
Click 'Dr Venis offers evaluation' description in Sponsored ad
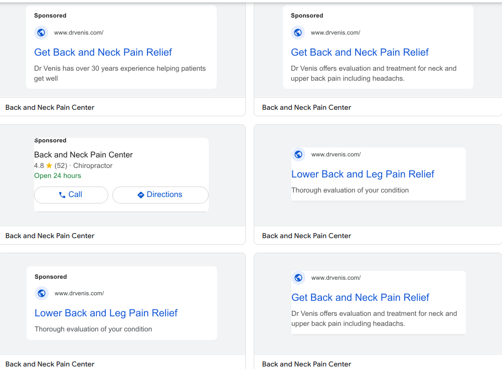pyautogui.click(x=374, y=73)
